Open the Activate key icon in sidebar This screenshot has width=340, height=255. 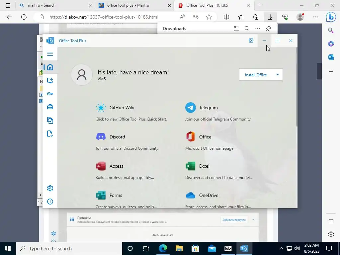[50, 94]
